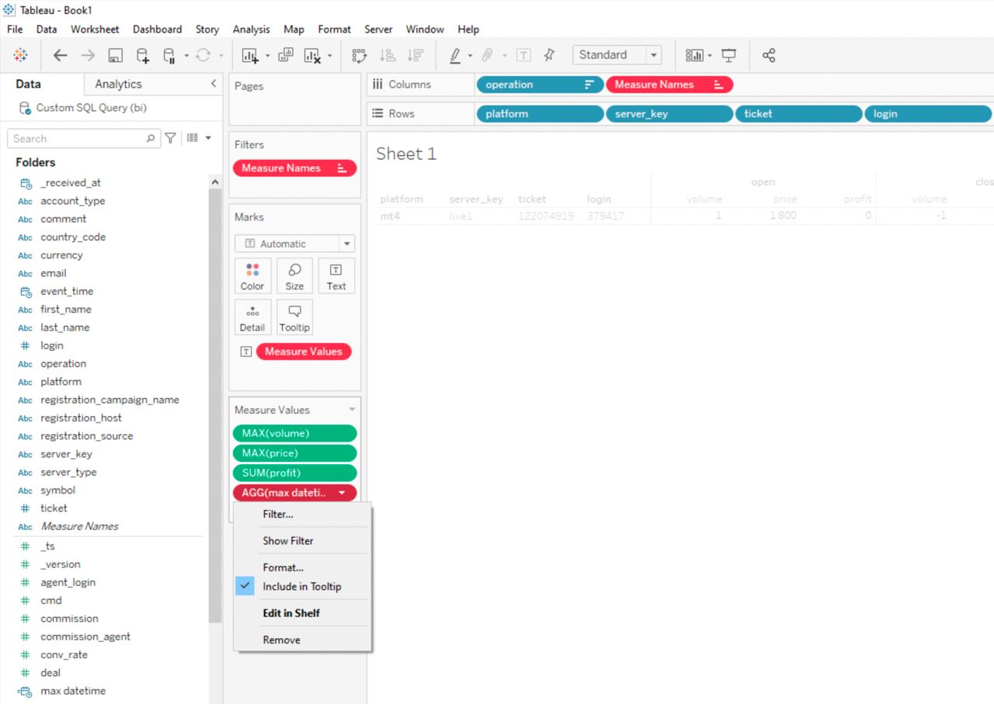The width and height of the screenshot is (994, 704).
Task: Click the Redo forward arrow
Action: pyautogui.click(x=88, y=55)
